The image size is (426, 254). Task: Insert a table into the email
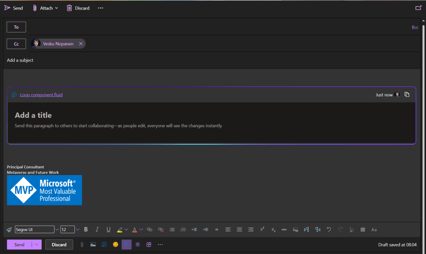coord(363,229)
